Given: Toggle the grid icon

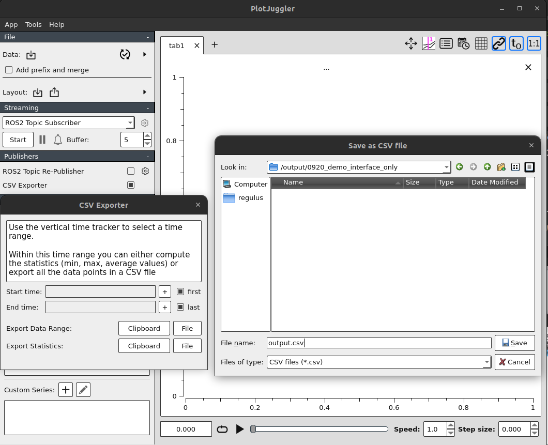Looking at the screenshot, I should coord(481,43).
